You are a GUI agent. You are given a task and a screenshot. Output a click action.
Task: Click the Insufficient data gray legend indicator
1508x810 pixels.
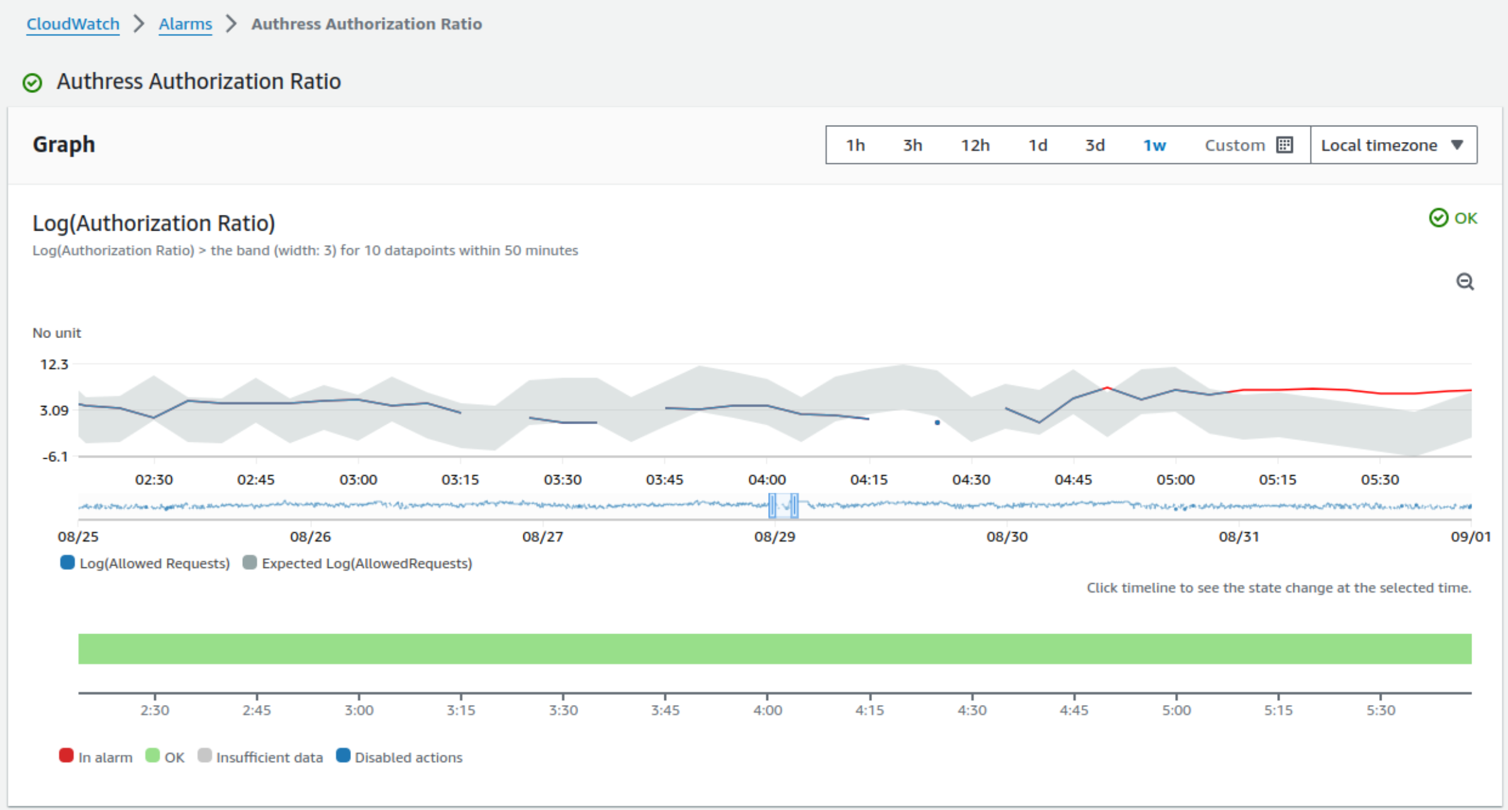[x=206, y=756]
